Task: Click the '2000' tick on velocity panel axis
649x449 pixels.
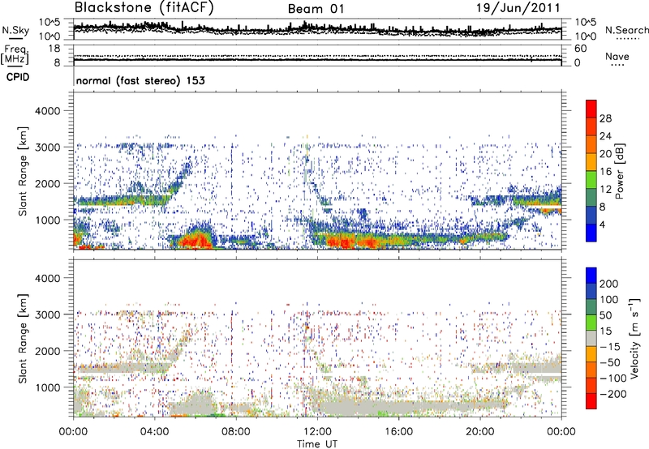Action: [x=47, y=352]
